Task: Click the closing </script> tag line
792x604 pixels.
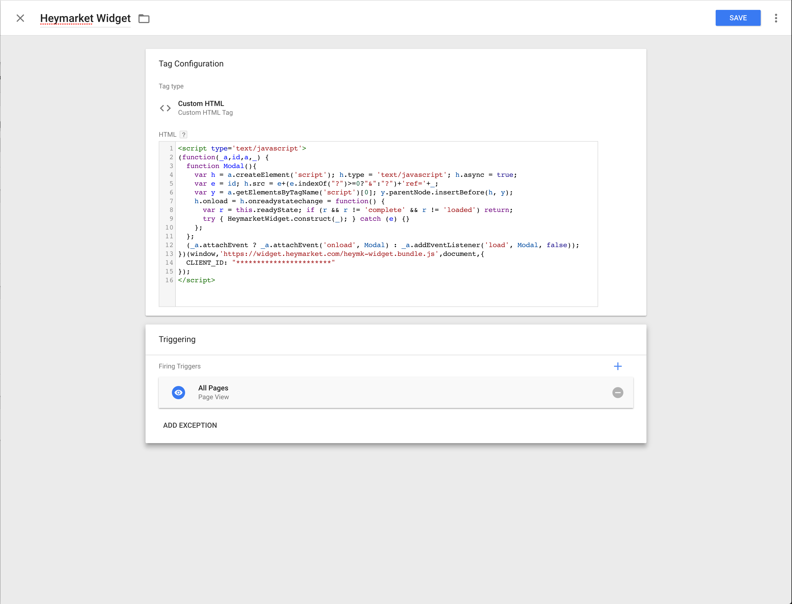Action: tap(196, 280)
